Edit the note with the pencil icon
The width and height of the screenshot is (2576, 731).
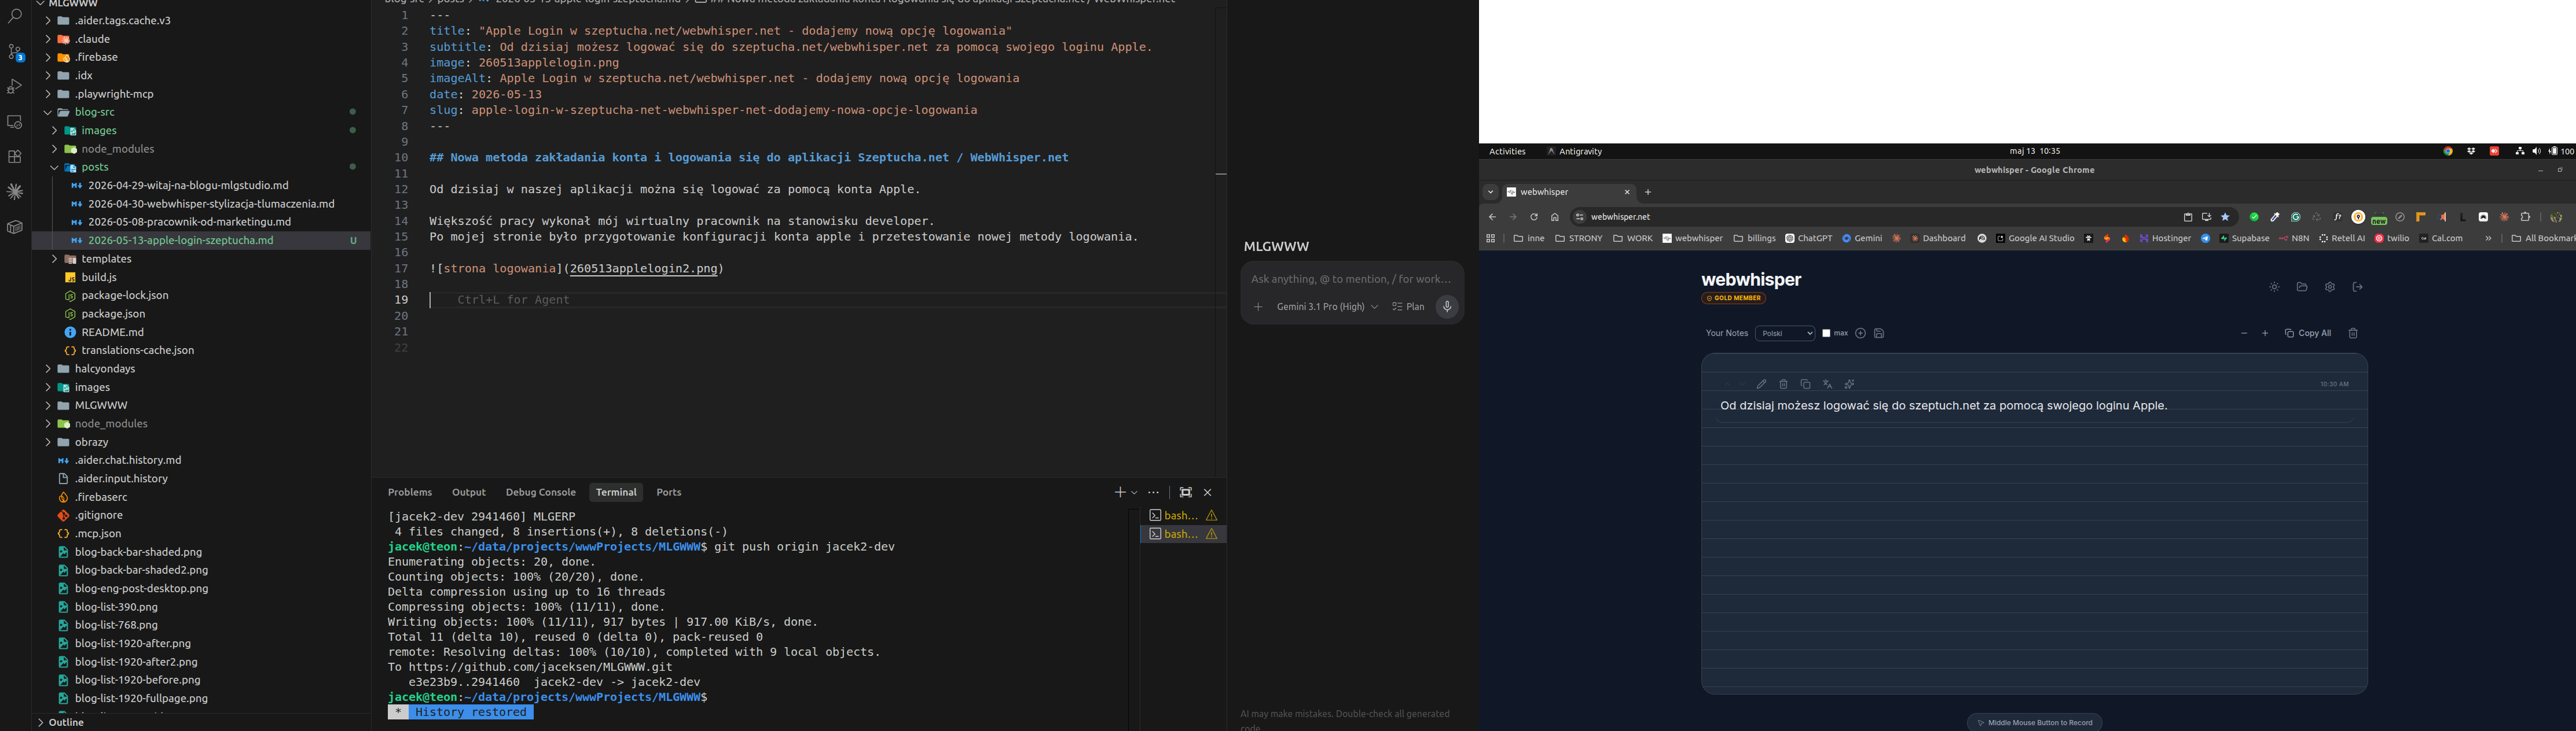pyautogui.click(x=1762, y=385)
